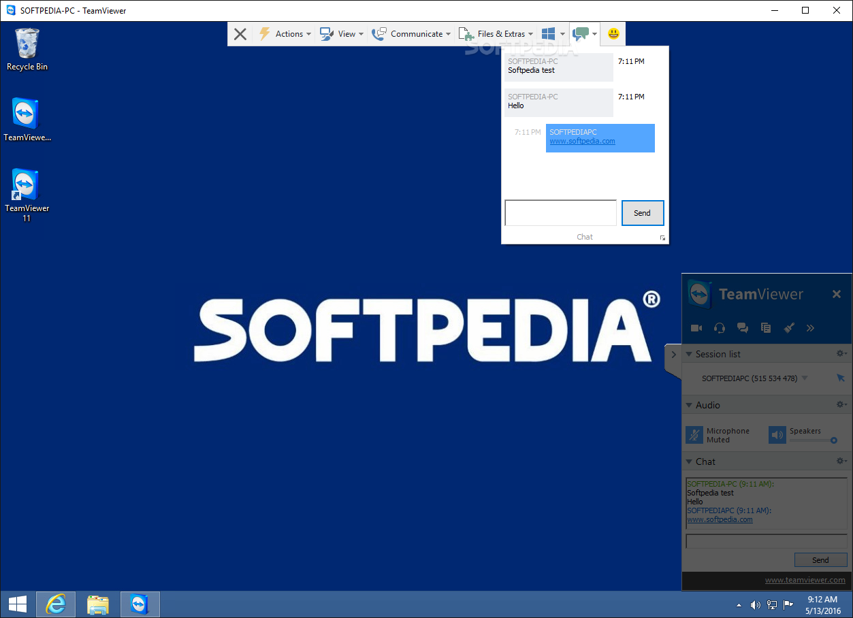Select the 'Hello' message bubble in chat popup

(558, 102)
